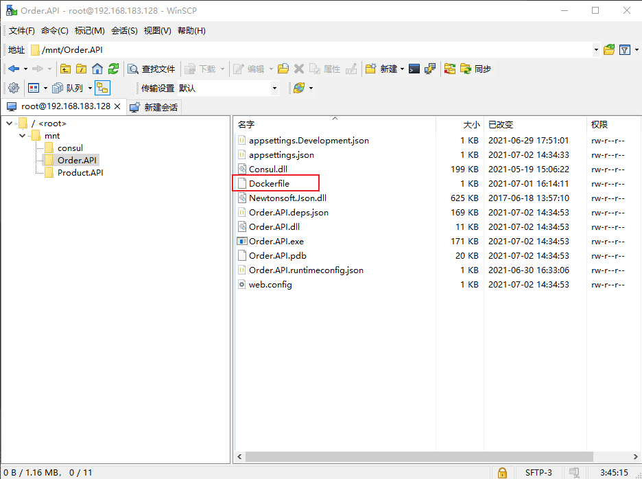642x479 pixels.
Task: Click the blue Back navigation arrow
Action: 14,69
